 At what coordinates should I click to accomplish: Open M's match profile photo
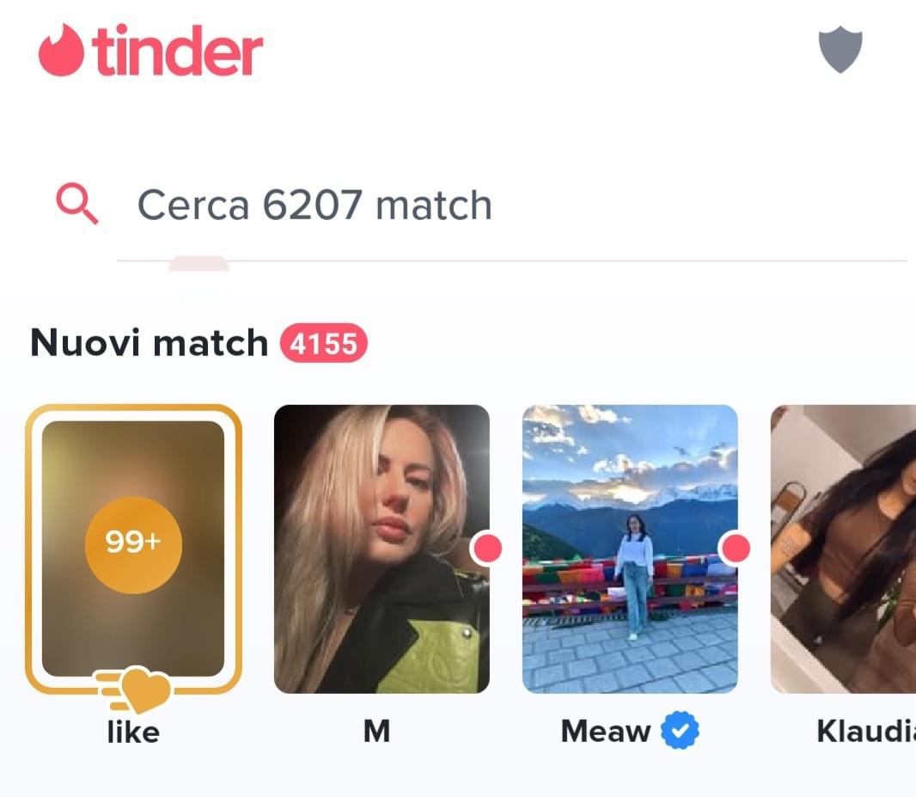(x=382, y=549)
